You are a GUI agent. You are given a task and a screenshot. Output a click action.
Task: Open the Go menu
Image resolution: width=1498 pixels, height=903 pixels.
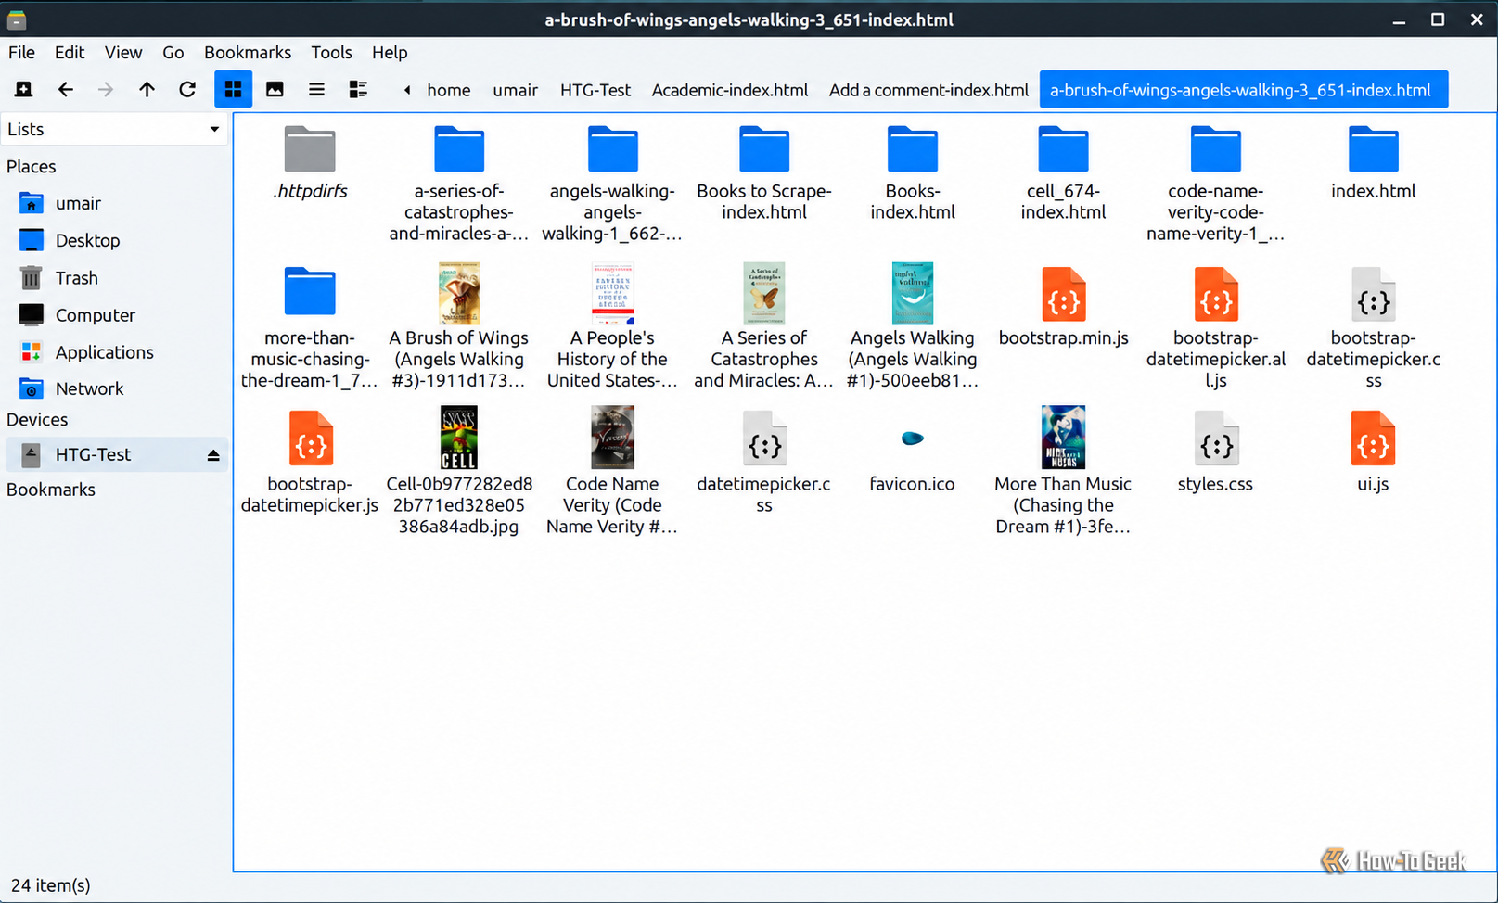point(173,52)
